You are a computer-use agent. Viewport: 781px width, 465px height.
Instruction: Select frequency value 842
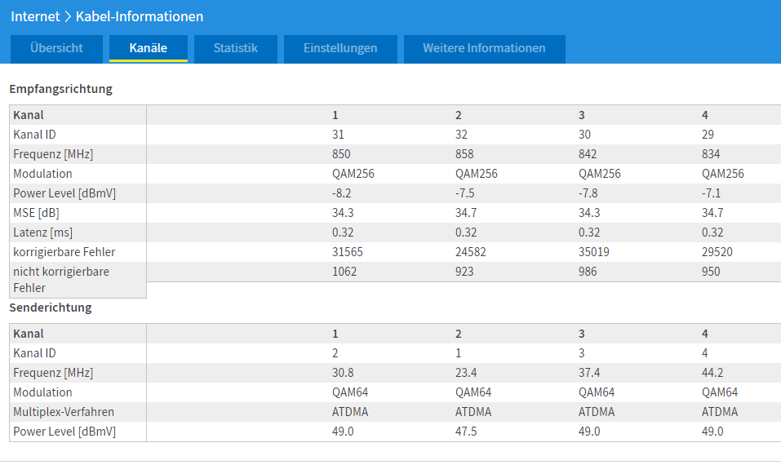tap(588, 154)
